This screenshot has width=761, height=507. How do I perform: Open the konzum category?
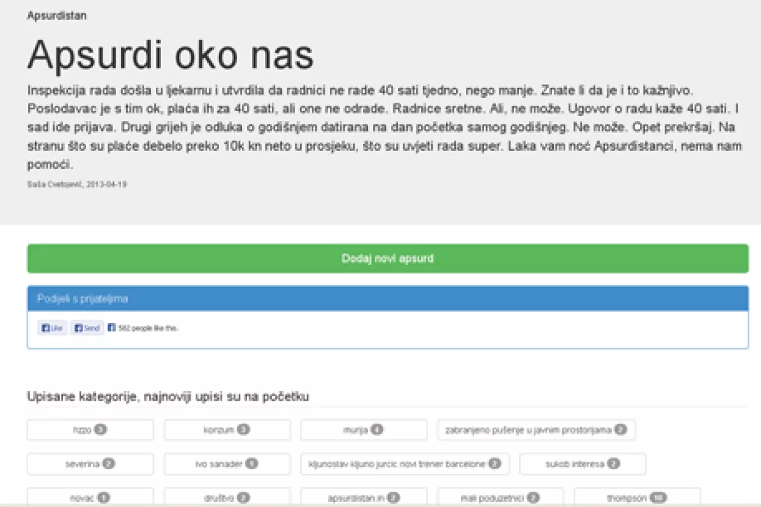tap(227, 430)
